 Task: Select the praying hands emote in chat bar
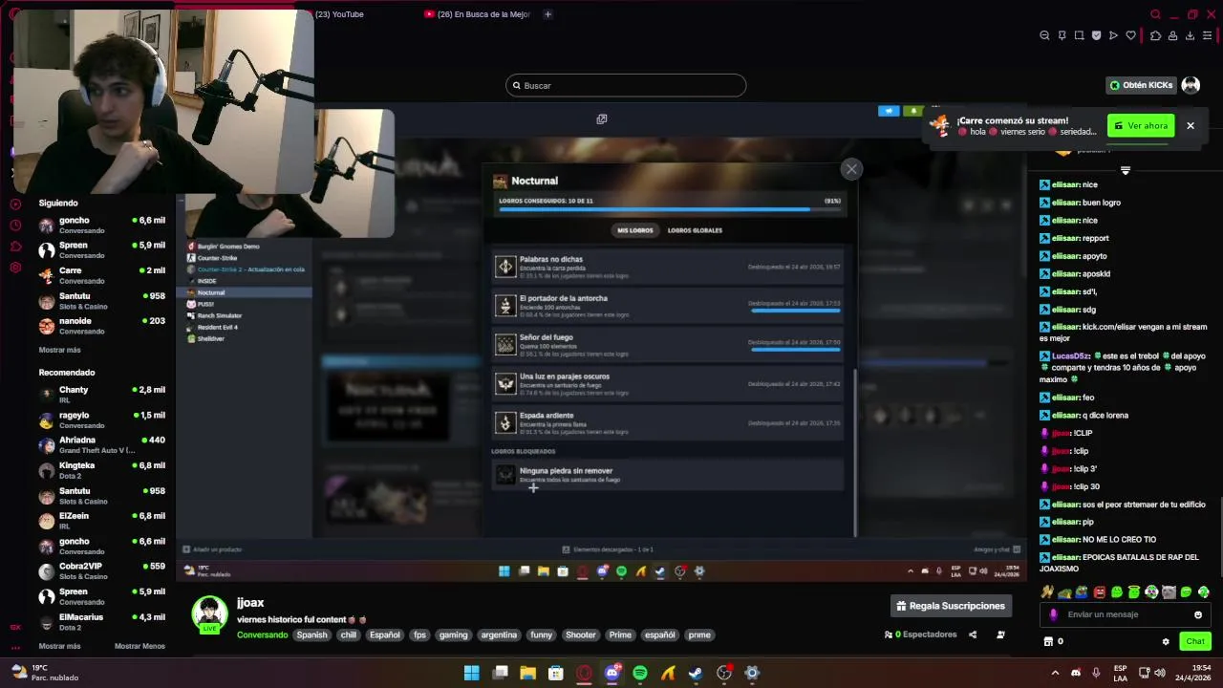(1047, 592)
